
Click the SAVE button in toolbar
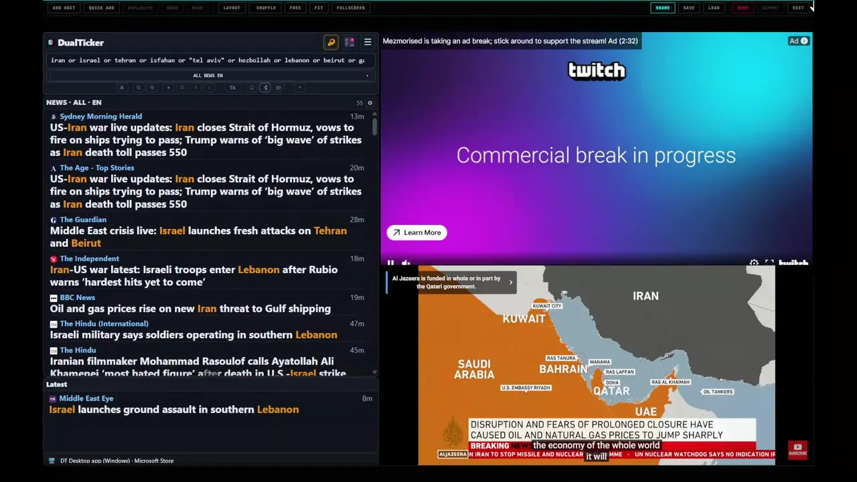pos(688,8)
